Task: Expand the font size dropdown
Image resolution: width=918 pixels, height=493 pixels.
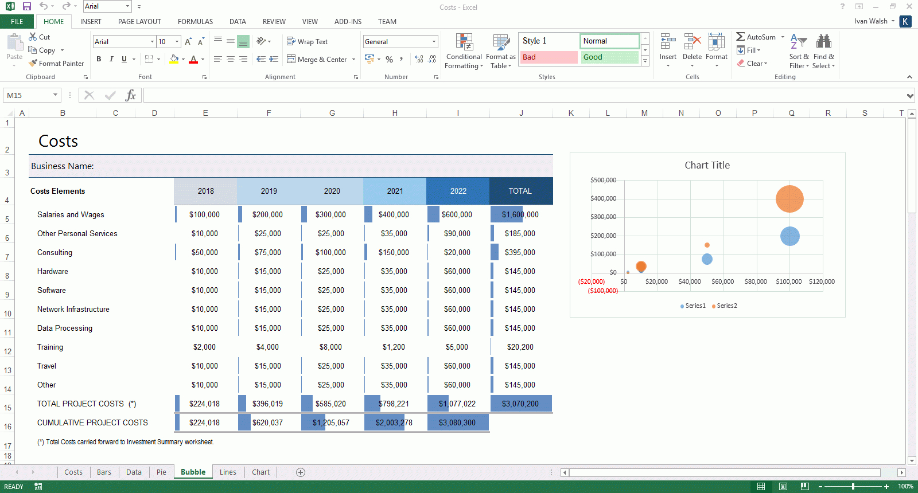Action: (x=177, y=42)
